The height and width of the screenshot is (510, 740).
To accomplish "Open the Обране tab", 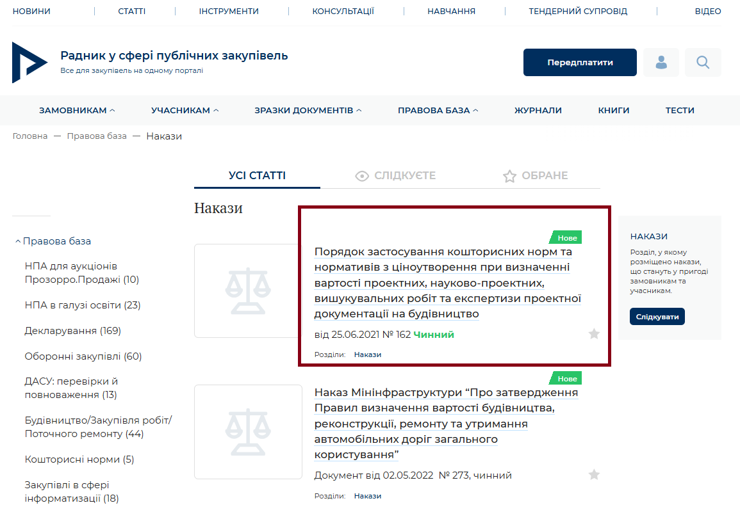I will (536, 175).
